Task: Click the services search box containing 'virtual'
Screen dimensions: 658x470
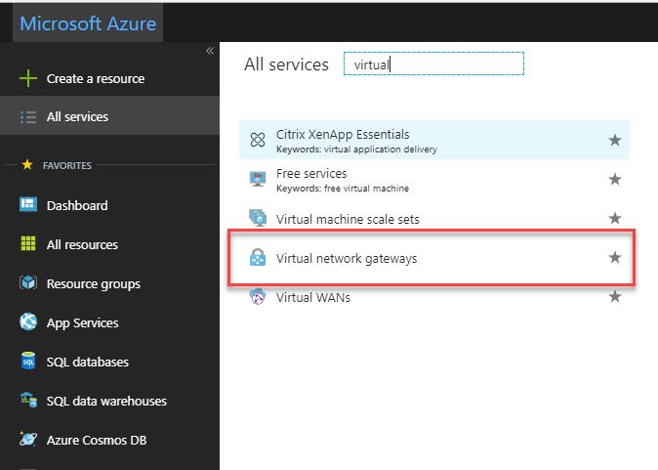Action: [433, 64]
